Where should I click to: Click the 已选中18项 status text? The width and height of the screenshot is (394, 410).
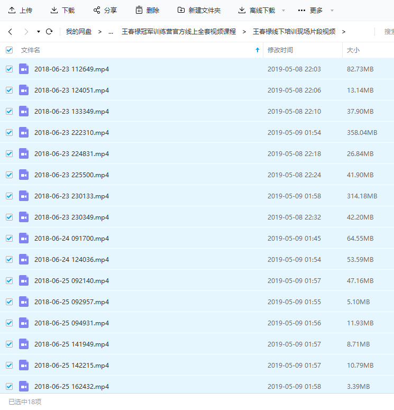click(25, 402)
